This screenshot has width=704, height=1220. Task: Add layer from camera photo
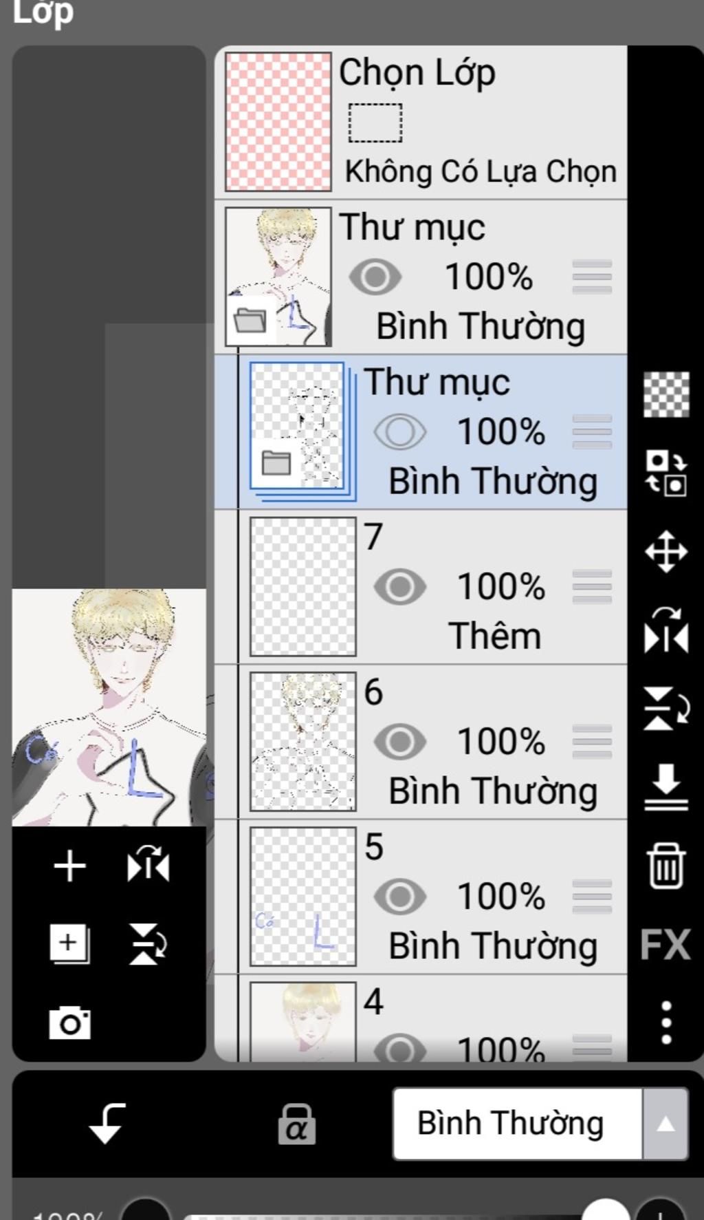click(x=69, y=1023)
